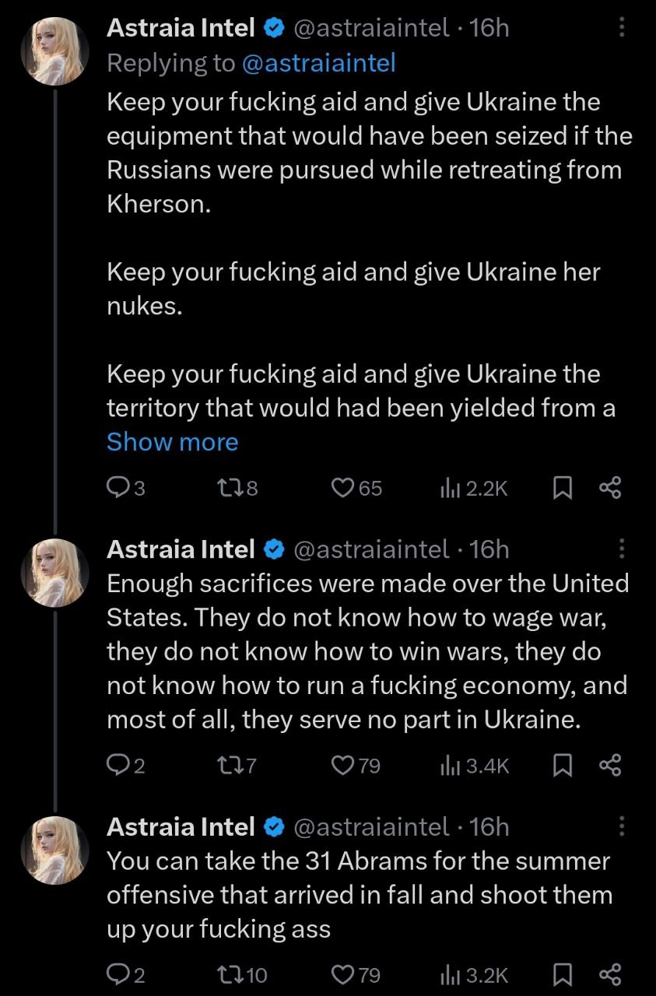
Task: Share the first tweet via share icon
Action: pyautogui.click(x=611, y=488)
